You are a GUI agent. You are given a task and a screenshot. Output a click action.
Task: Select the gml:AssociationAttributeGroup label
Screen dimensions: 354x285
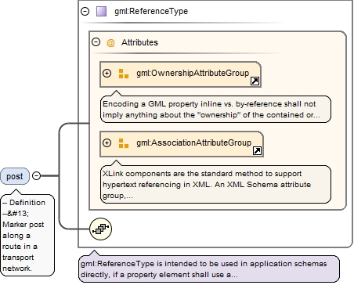click(194, 142)
